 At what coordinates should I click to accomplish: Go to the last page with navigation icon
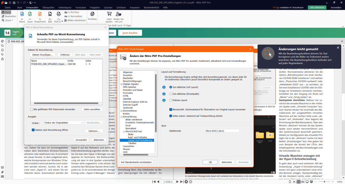[x=182, y=182]
